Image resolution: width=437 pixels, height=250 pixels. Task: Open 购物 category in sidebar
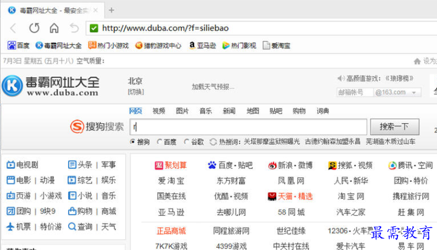pos(80,211)
